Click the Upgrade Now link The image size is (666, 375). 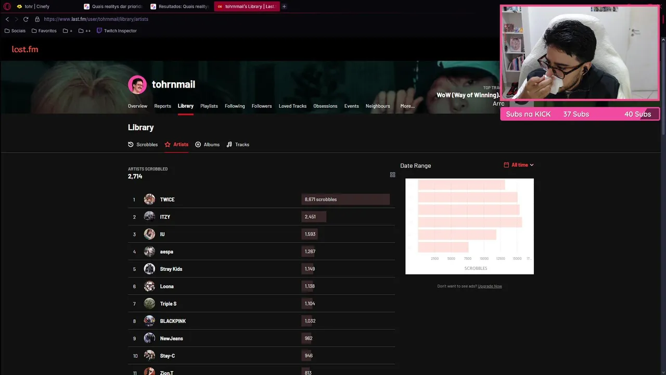pyautogui.click(x=490, y=286)
